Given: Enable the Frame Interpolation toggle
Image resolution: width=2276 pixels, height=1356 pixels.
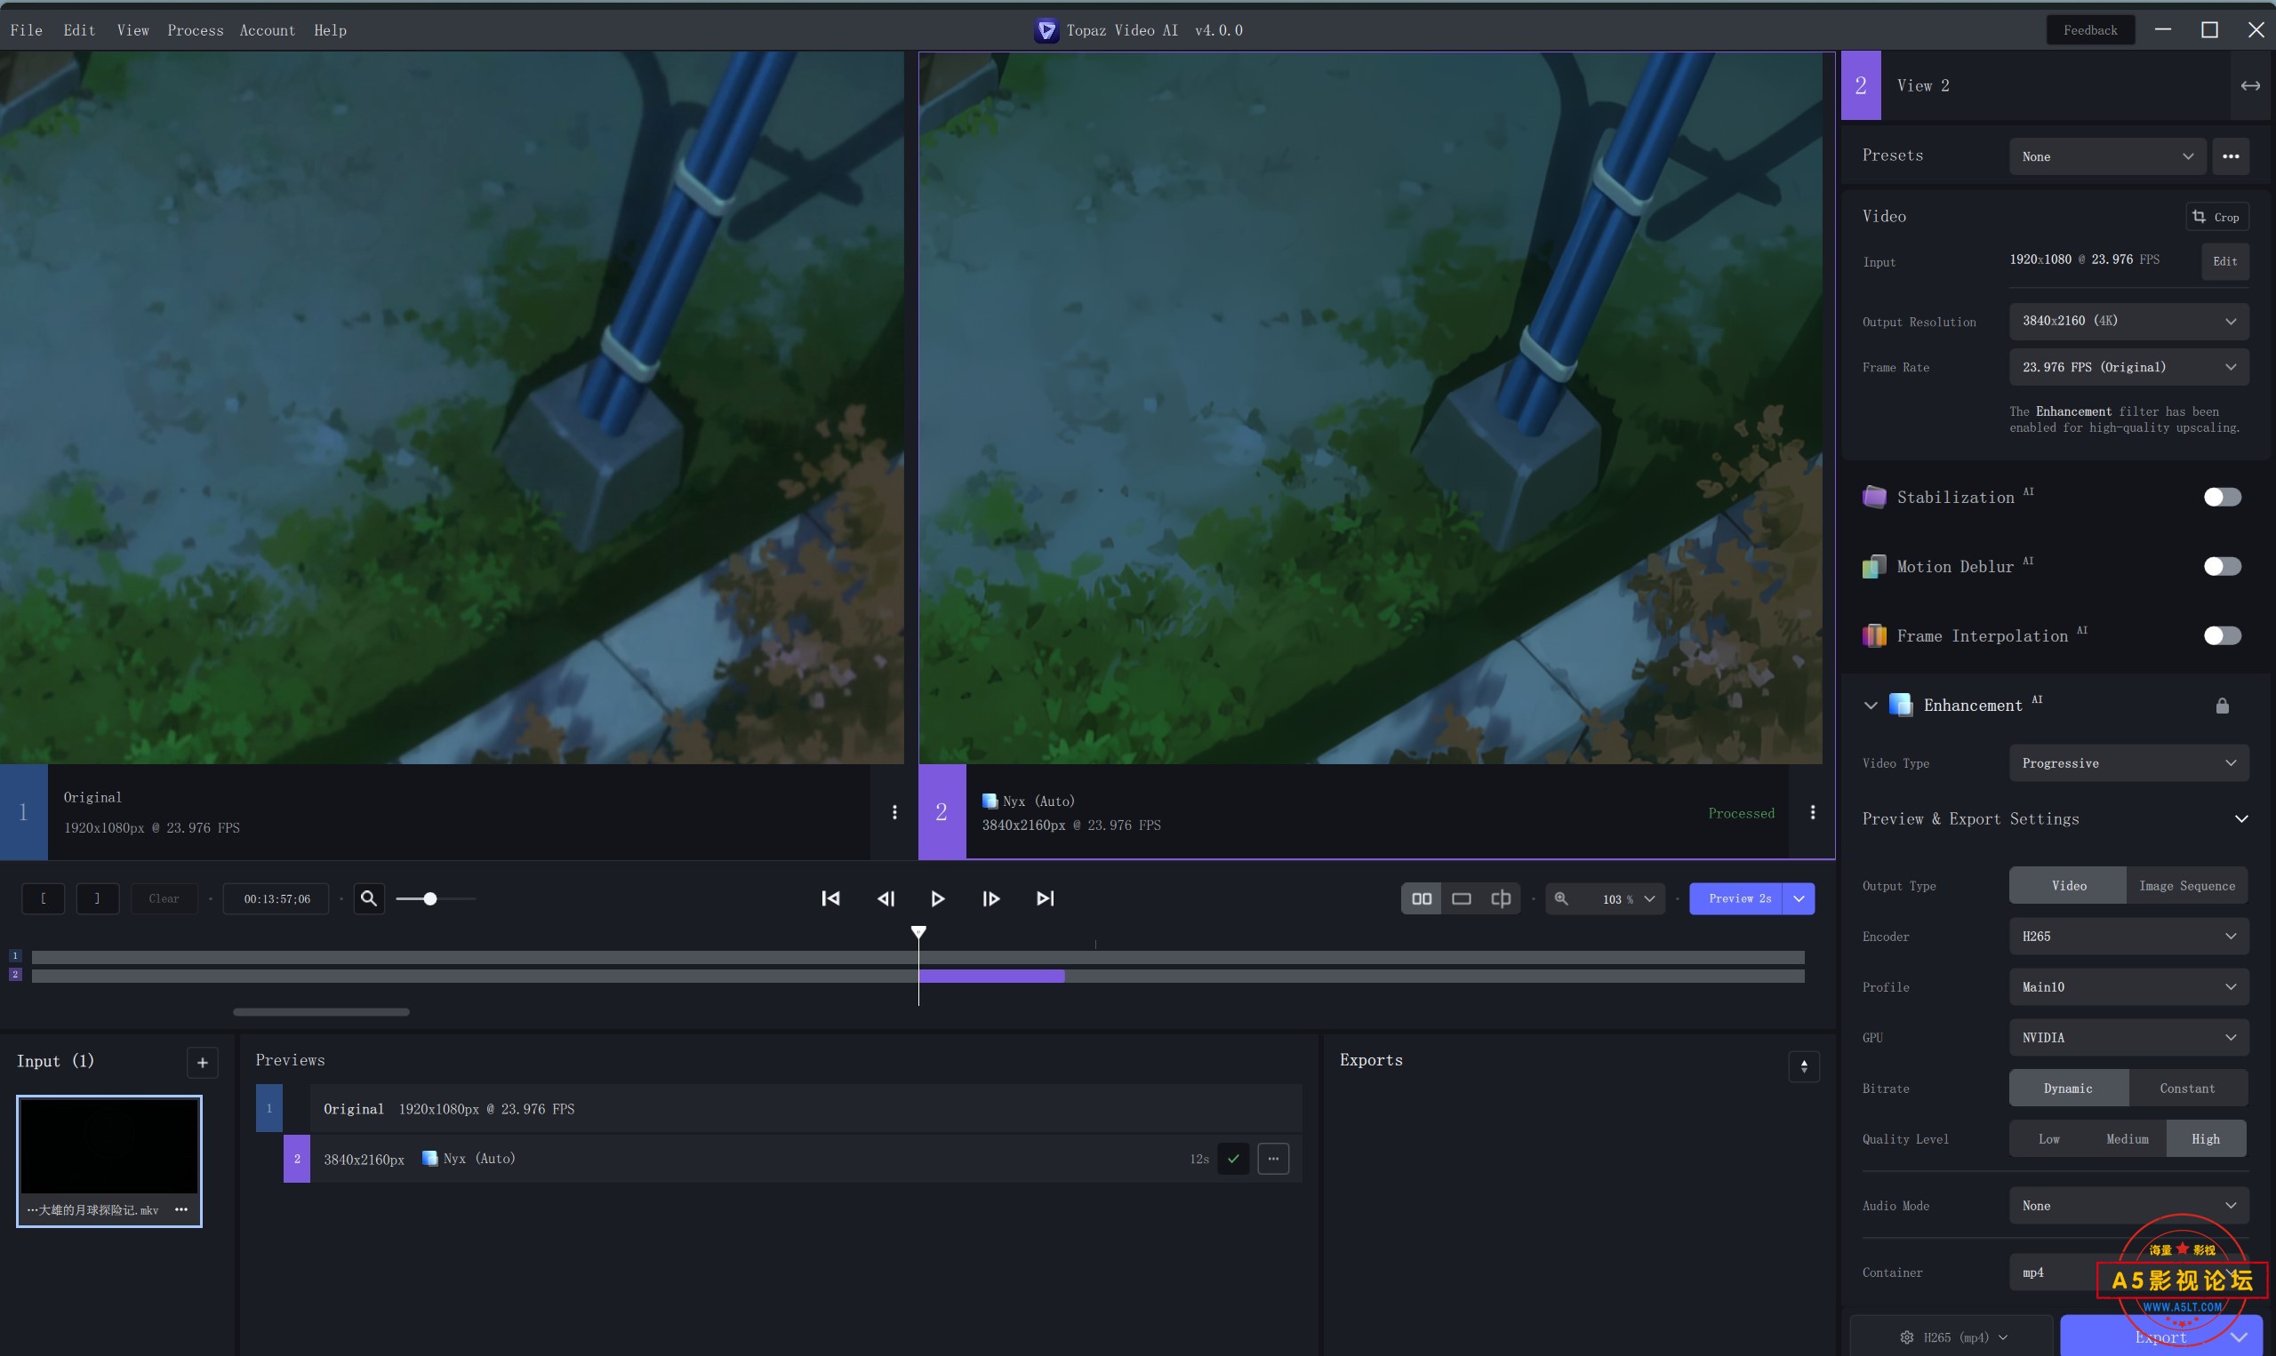Looking at the screenshot, I should coord(2222,636).
